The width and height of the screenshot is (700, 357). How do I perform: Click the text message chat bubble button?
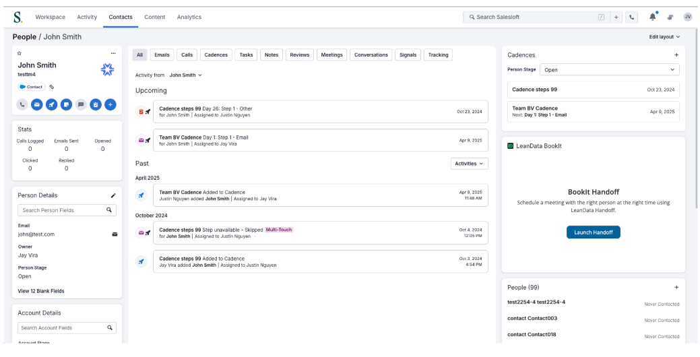click(81, 105)
